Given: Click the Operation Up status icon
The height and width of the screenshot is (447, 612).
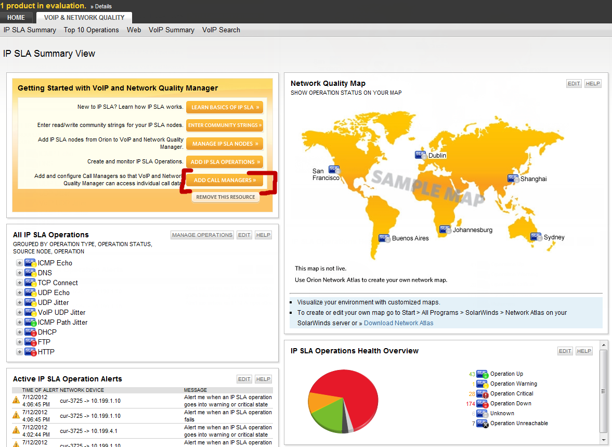Looking at the screenshot, I should [x=483, y=374].
